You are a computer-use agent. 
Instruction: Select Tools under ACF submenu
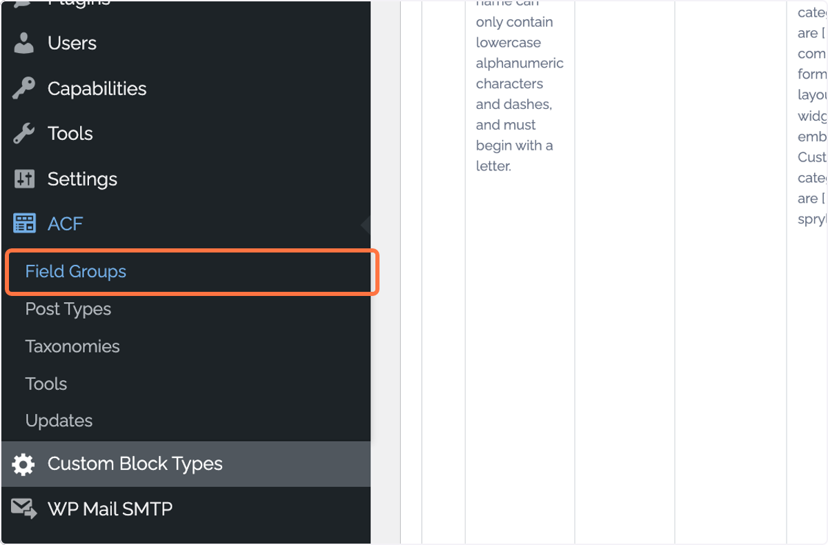point(46,384)
